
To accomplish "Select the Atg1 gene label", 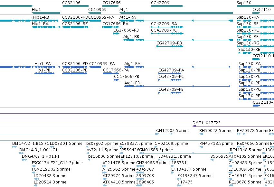I will [124, 9].
